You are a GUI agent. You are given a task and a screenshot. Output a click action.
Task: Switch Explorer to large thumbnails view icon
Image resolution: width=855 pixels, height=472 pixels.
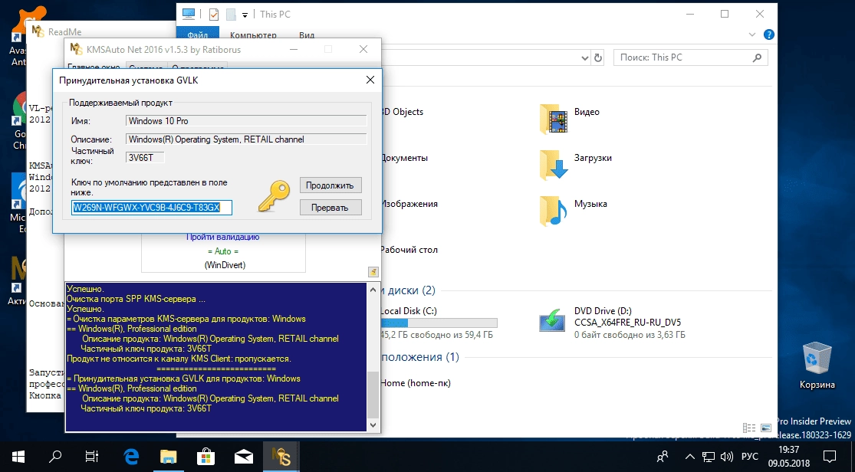[766, 428]
